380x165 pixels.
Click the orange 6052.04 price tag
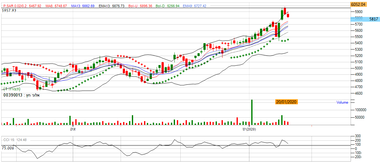pos(358,4)
